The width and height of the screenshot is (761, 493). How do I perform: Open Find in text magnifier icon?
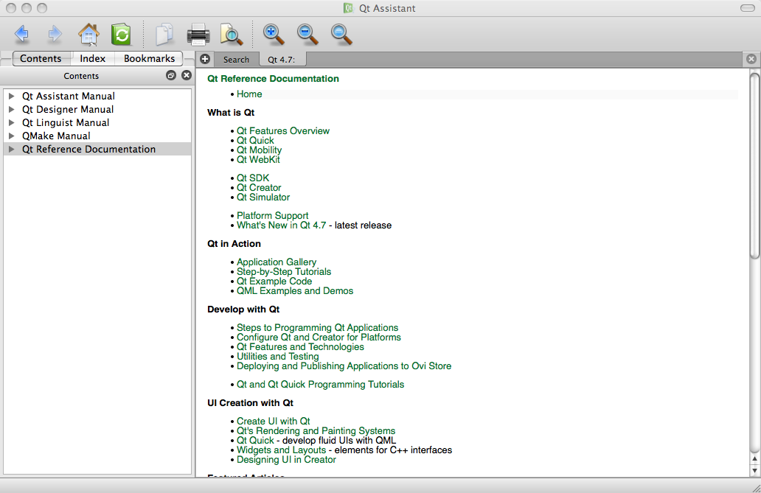click(x=232, y=34)
